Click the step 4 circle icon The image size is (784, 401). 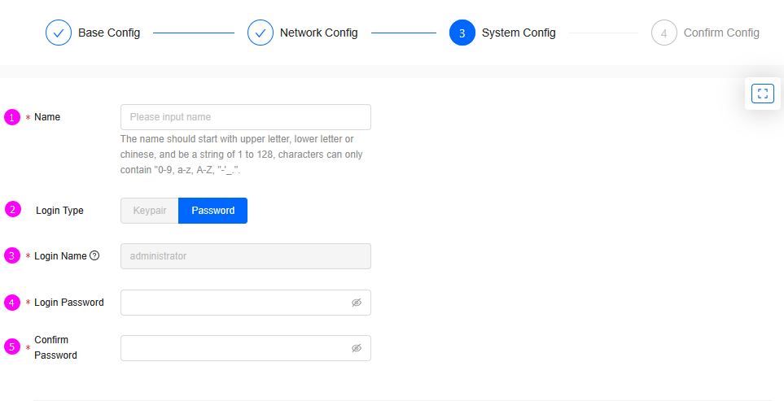pos(664,33)
